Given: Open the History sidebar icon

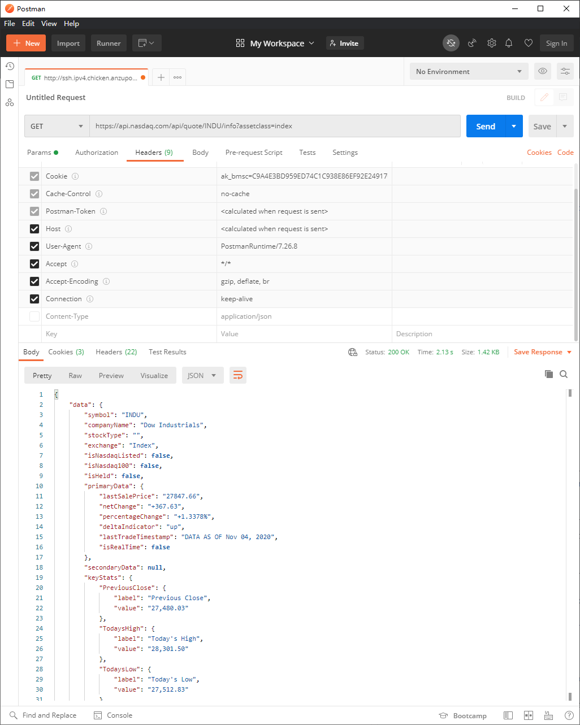Looking at the screenshot, I should pyautogui.click(x=10, y=66).
